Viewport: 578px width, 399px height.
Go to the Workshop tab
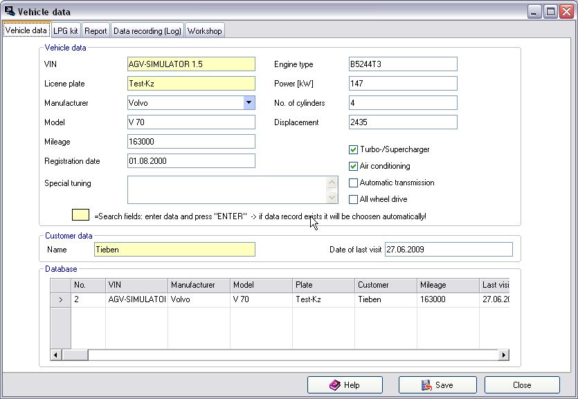click(x=205, y=31)
